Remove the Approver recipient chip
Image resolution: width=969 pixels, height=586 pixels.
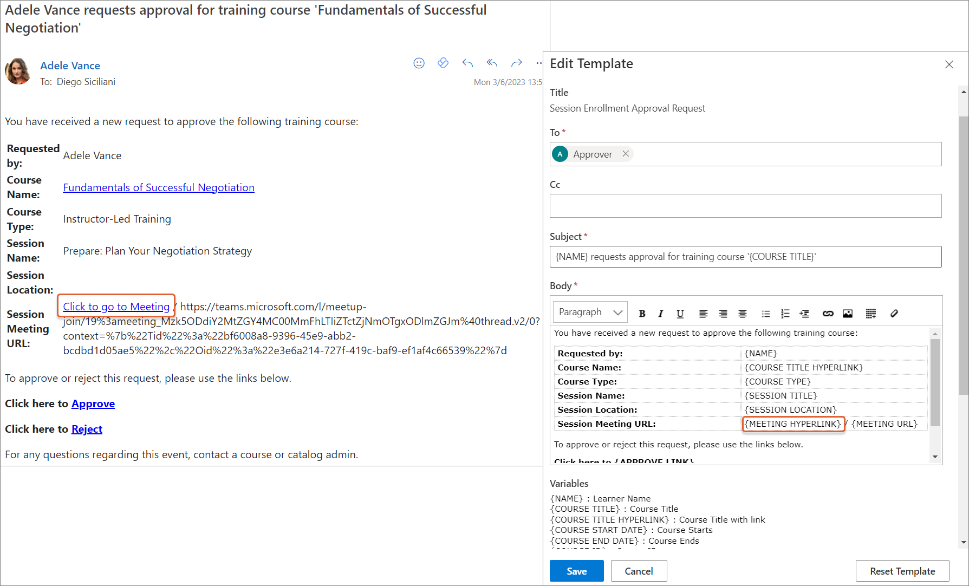626,154
